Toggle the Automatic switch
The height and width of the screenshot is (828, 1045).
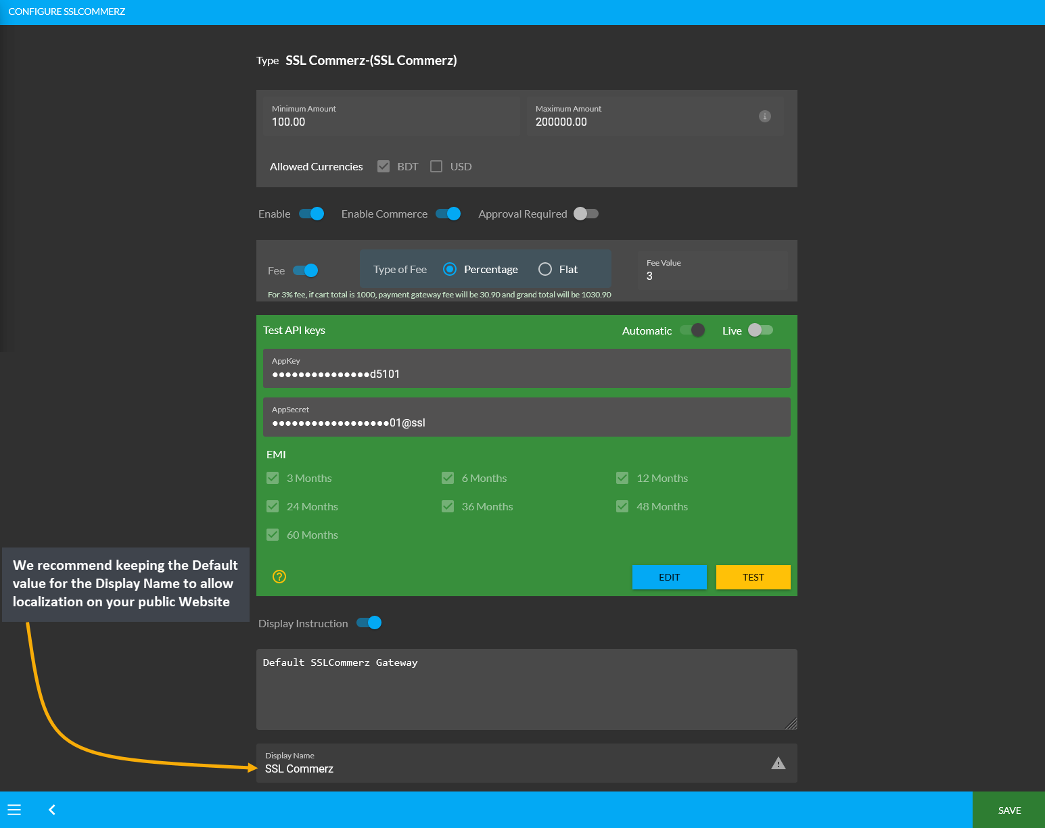(693, 330)
